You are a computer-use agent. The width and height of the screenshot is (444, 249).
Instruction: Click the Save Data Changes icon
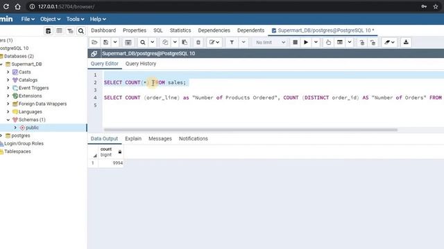tap(128, 42)
